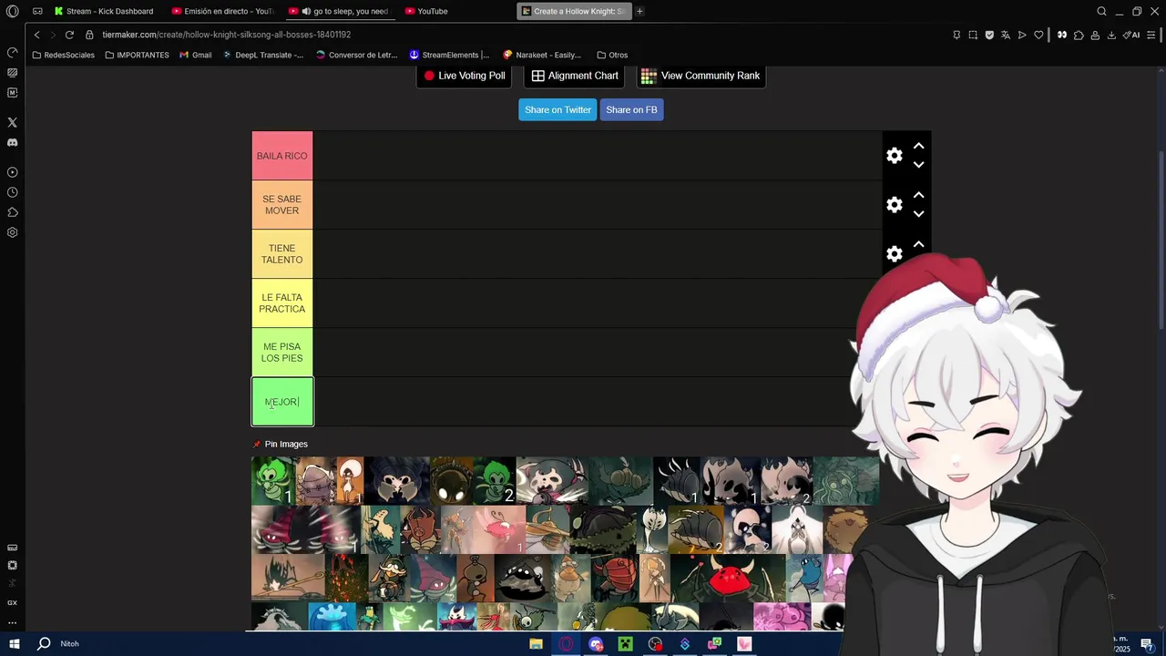Open settings gear for TIENE TALENTO tier
The width and height of the screenshot is (1166, 656).
click(895, 254)
